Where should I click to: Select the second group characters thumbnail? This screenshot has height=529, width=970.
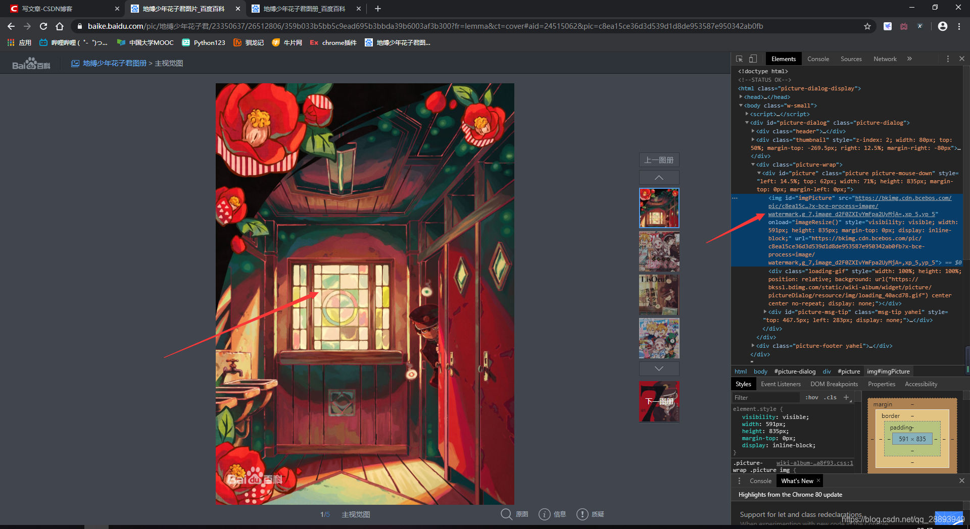tap(659, 251)
